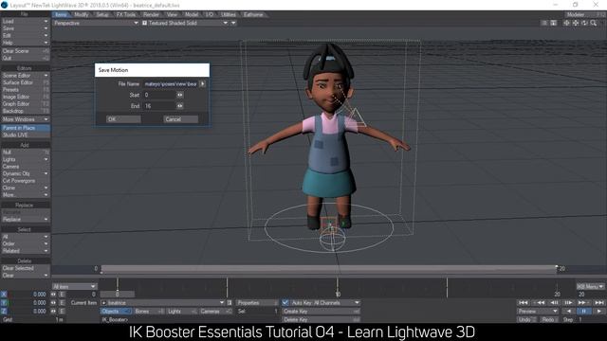Click the envelope E button for Y
607x341 pixels.
coord(62,303)
